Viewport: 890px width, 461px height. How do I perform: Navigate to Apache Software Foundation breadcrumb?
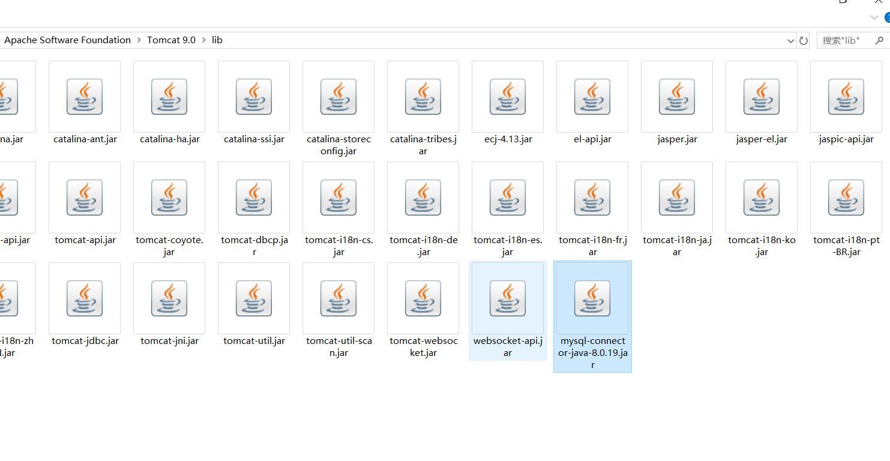[67, 40]
